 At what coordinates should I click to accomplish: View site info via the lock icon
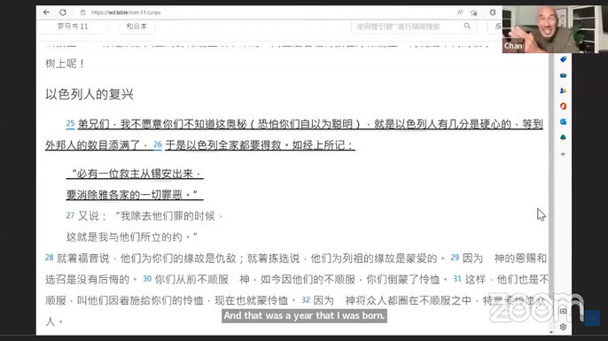click(82, 12)
